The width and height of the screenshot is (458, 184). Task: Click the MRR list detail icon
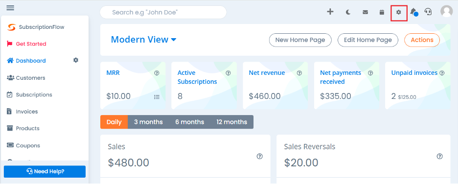click(x=157, y=97)
